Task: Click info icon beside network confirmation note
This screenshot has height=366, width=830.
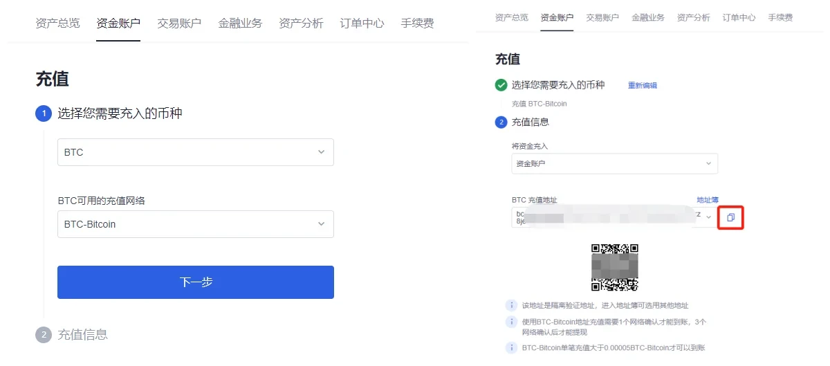Action: [x=511, y=322]
